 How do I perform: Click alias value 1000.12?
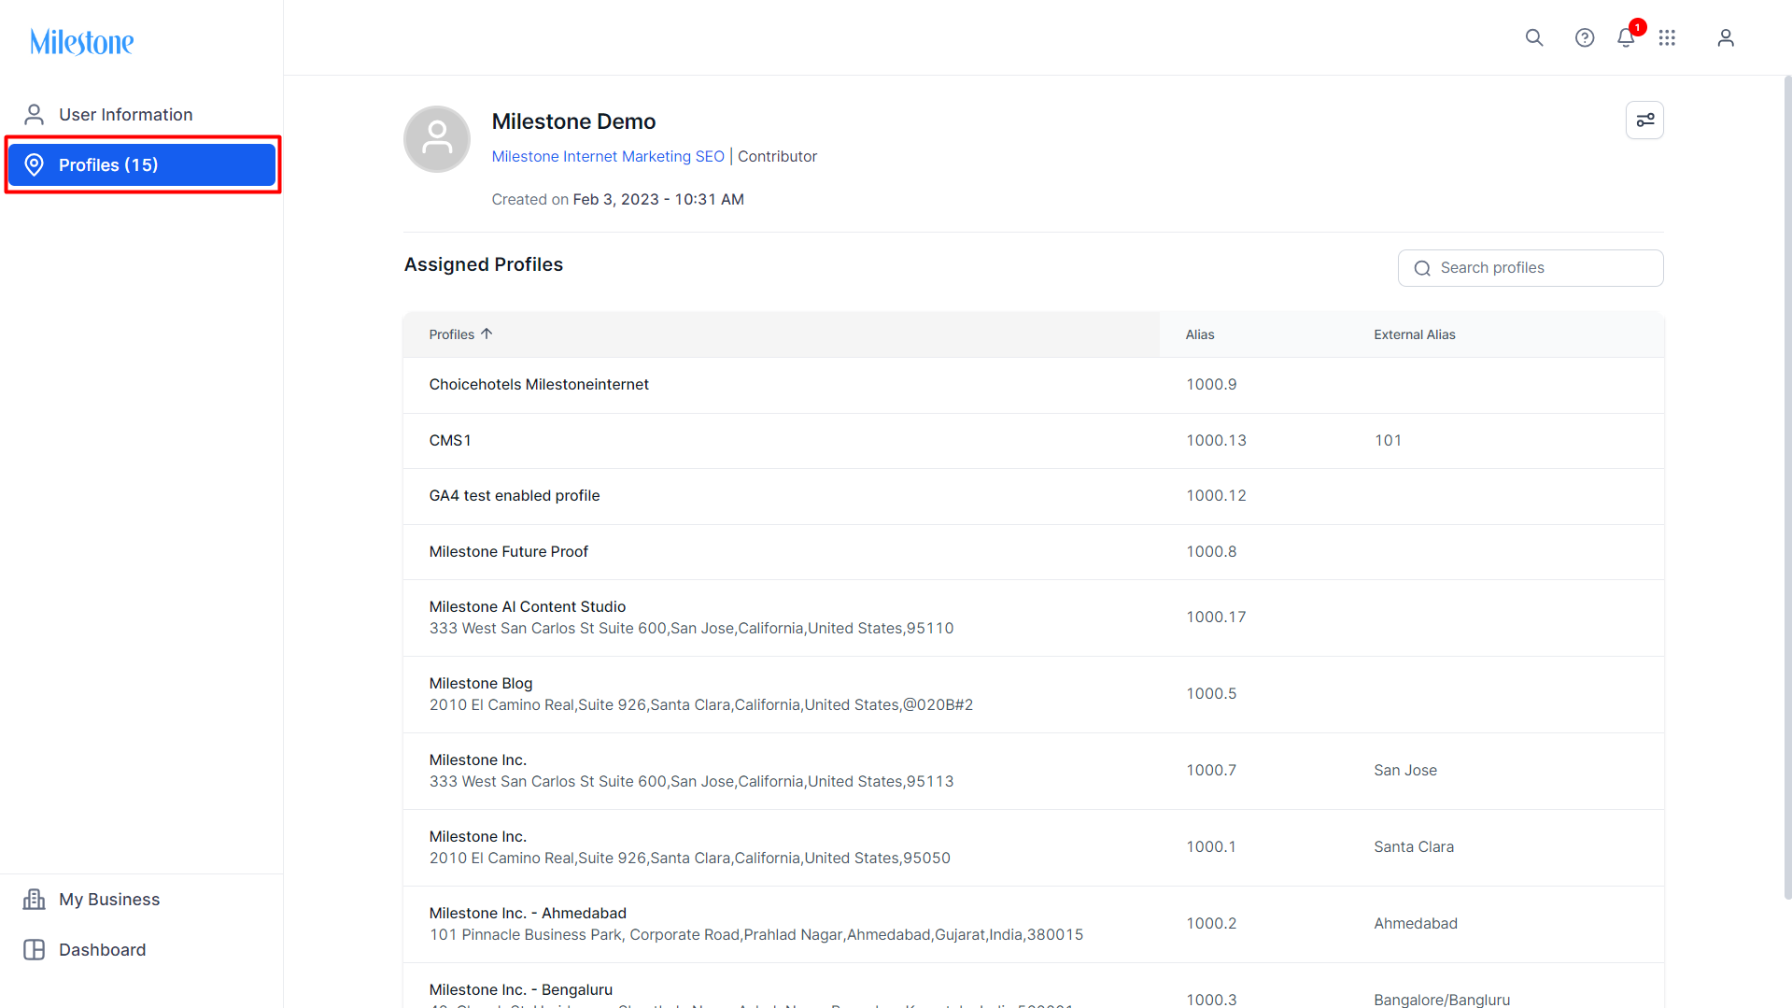click(x=1216, y=496)
